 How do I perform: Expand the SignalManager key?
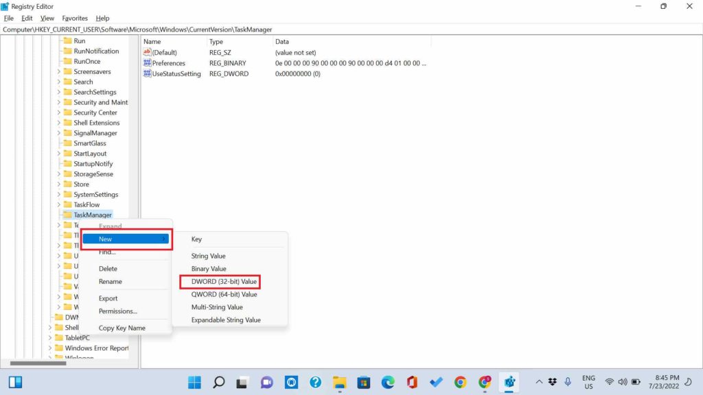tap(59, 133)
